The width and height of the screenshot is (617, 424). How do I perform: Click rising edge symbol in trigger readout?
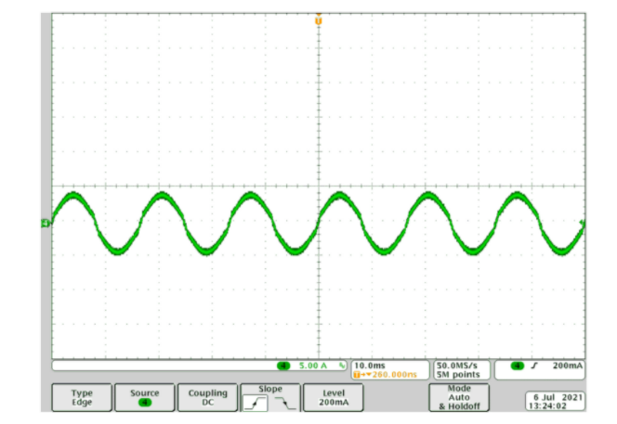pos(534,366)
